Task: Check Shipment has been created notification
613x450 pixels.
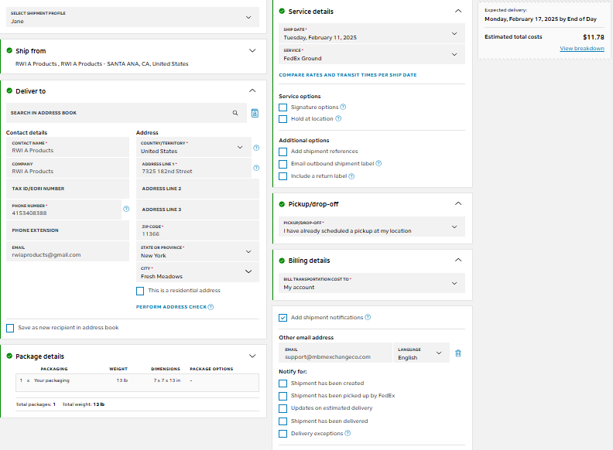Action: [283, 384]
